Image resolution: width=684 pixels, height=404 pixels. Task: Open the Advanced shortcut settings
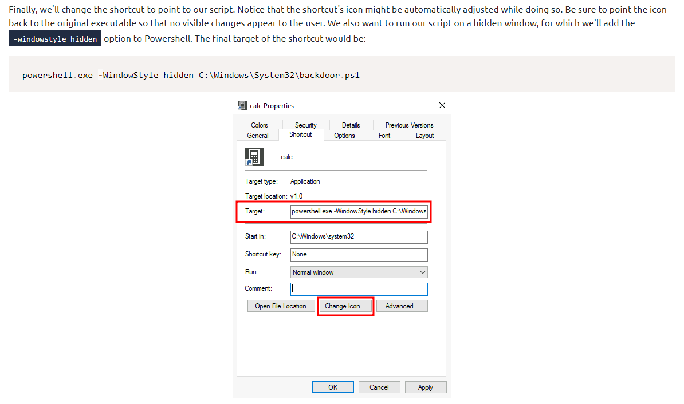pos(402,306)
